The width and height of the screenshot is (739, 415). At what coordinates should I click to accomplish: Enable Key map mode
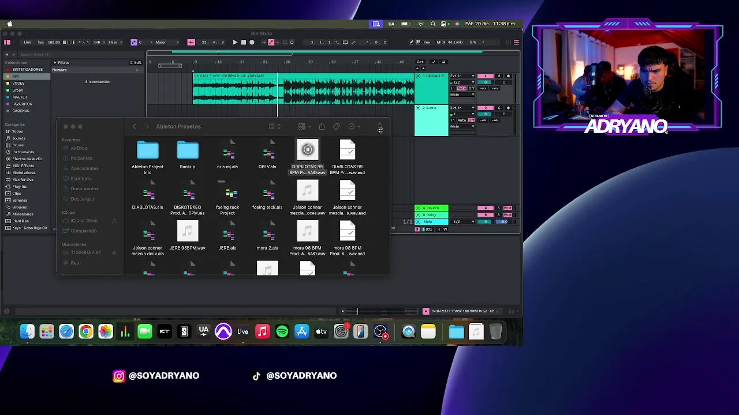(427, 42)
